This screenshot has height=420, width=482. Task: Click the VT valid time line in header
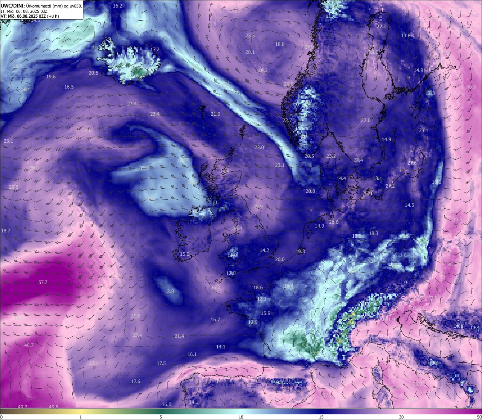pyautogui.click(x=30, y=16)
